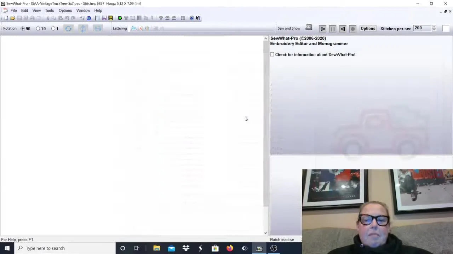Click the green hoop display icon
Screen dimensions: 453x254
coord(120,18)
